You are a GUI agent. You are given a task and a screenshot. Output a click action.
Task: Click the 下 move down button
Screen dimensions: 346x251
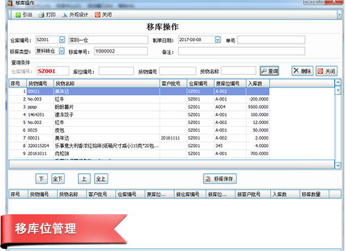(x=42, y=179)
